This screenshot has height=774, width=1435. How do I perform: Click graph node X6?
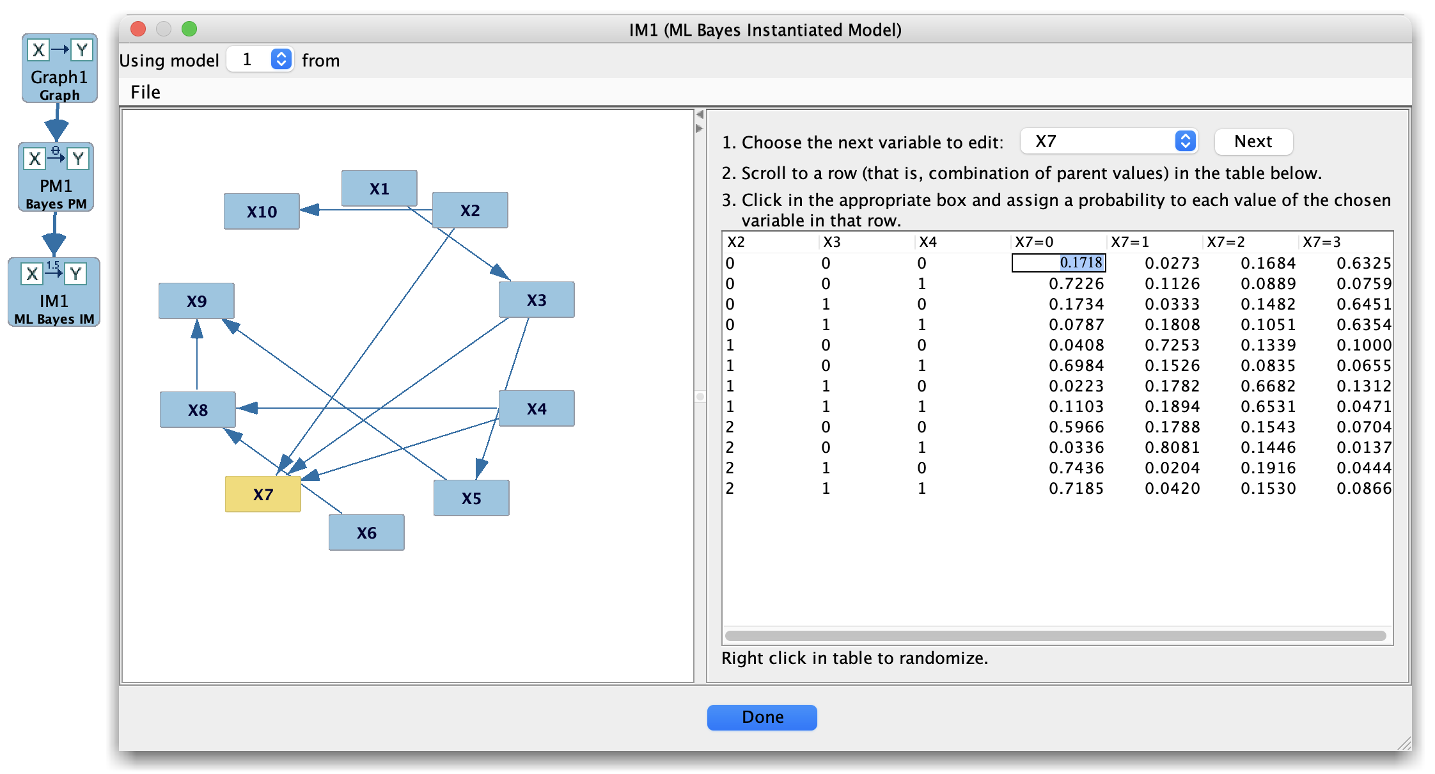(366, 533)
